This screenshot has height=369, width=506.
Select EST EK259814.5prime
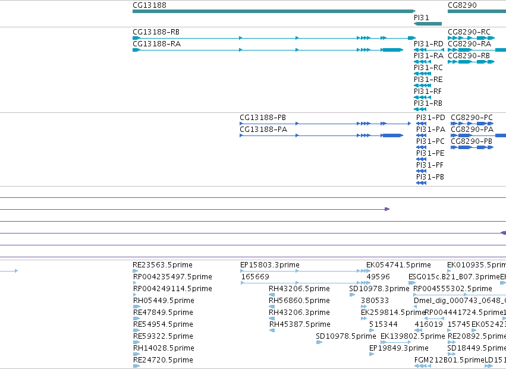coord(393,313)
